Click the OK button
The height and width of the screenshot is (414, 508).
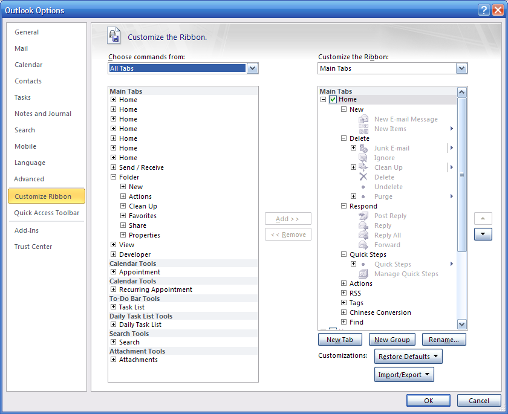pos(428,401)
